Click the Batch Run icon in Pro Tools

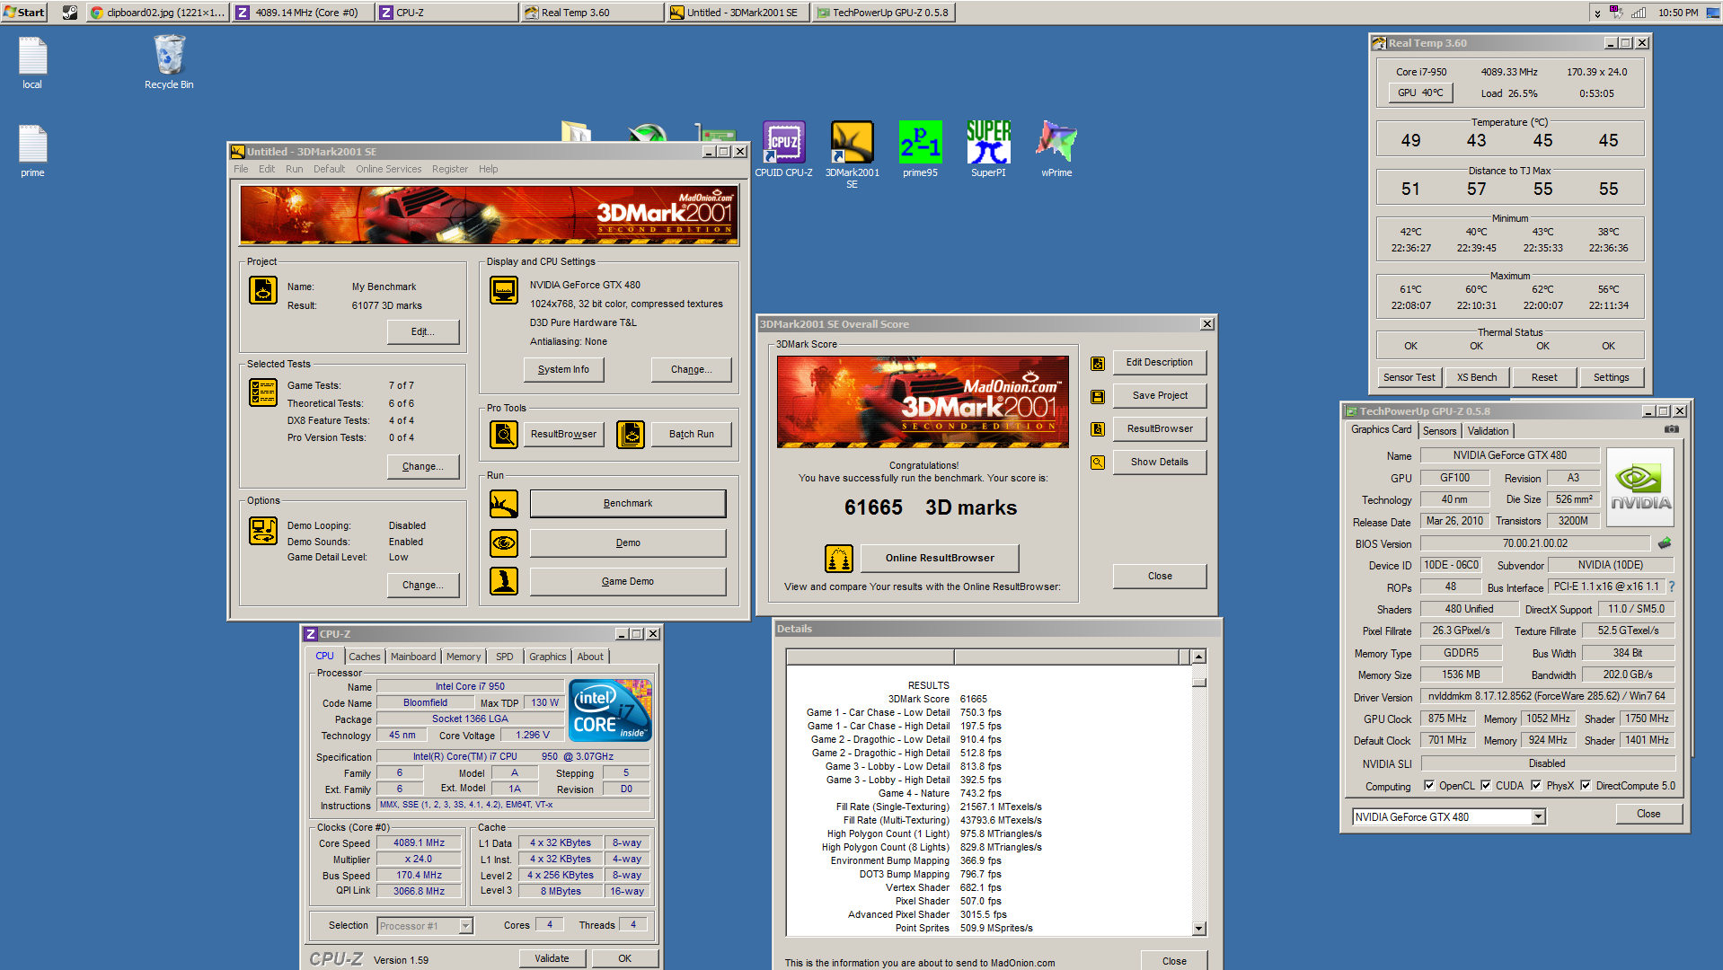click(x=631, y=435)
